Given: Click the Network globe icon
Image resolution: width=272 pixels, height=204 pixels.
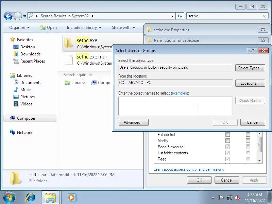Looking at the screenshot, I should pos(13,132).
